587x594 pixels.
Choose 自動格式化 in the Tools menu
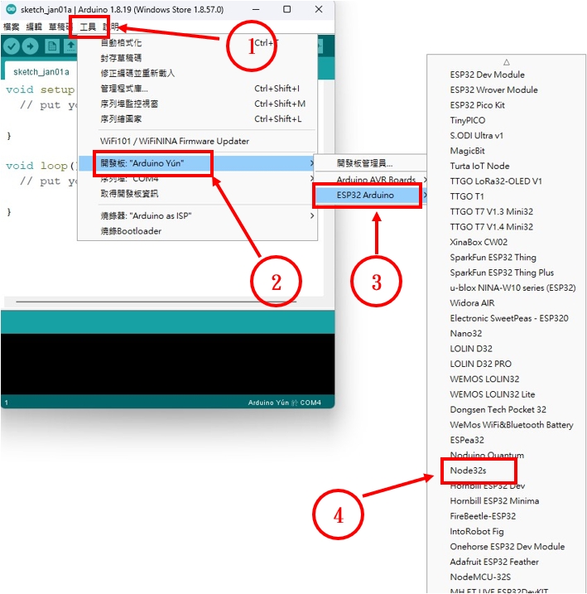(x=197, y=43)
